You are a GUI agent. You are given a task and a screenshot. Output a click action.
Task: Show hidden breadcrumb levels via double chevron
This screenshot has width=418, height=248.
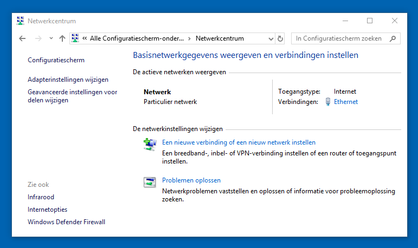click(x=85, y=38)
